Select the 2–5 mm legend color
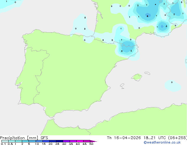The width and height of the screenshot is (187, 145). [25, 141]
